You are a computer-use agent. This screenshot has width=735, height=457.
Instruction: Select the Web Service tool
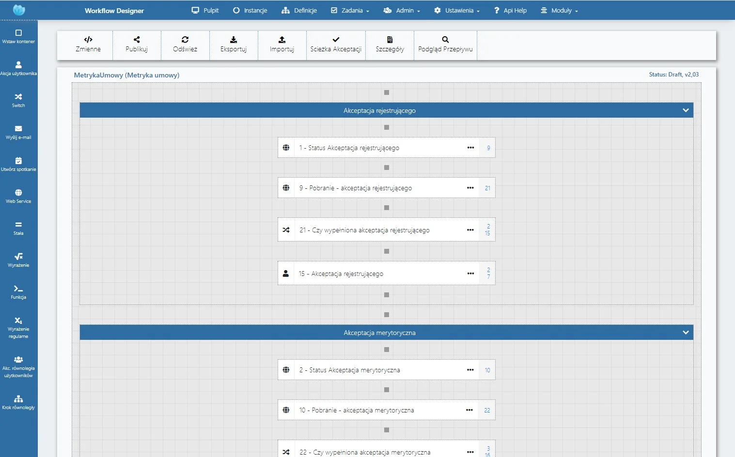click(x=18, y=197)
